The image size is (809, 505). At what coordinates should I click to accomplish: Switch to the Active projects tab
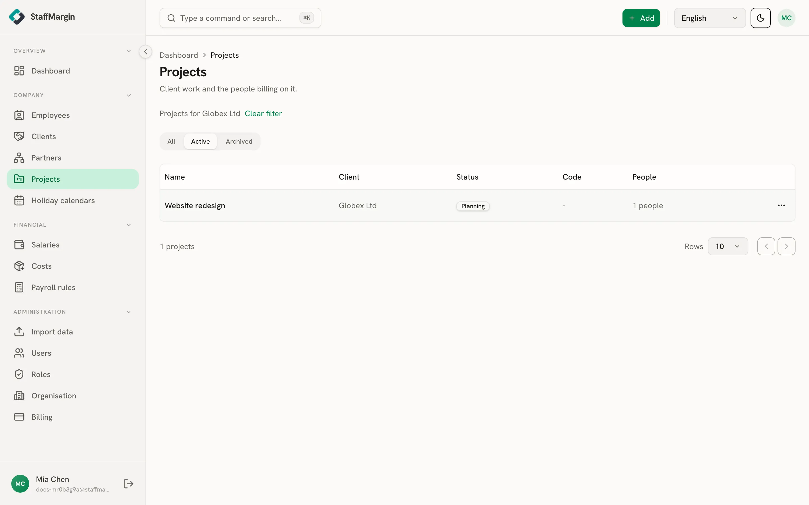click(201, 142)
